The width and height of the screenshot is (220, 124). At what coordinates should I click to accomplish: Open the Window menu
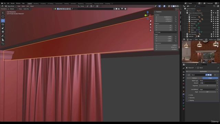18,3
